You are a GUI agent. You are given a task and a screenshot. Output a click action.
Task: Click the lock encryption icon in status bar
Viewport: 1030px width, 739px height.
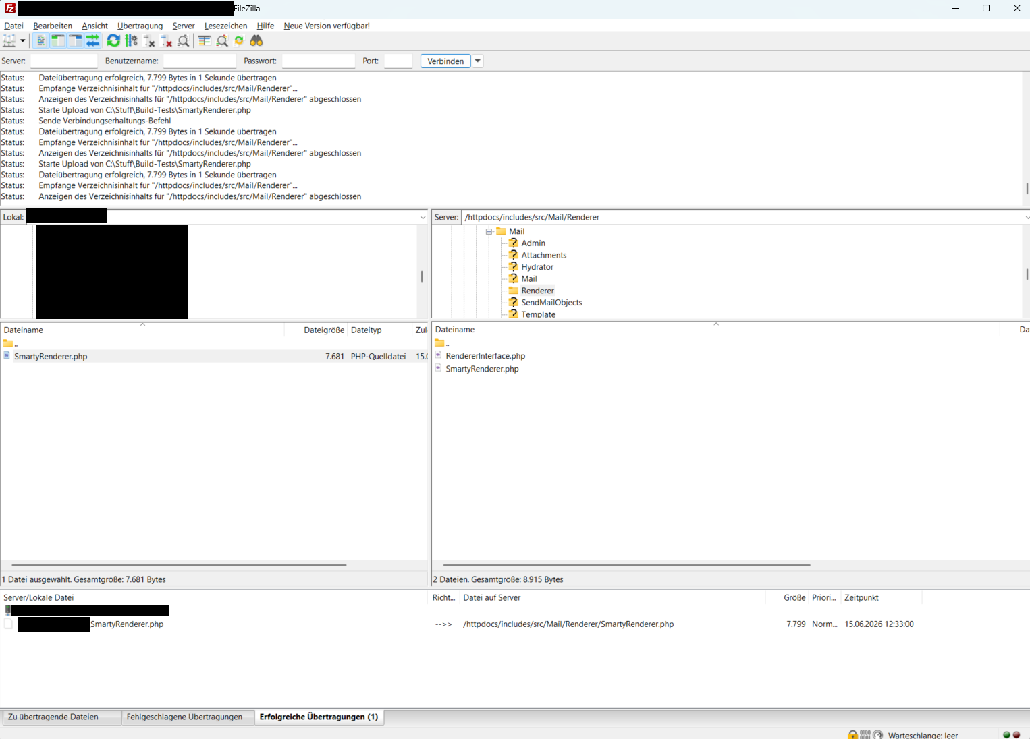click(x=853, y=734)
